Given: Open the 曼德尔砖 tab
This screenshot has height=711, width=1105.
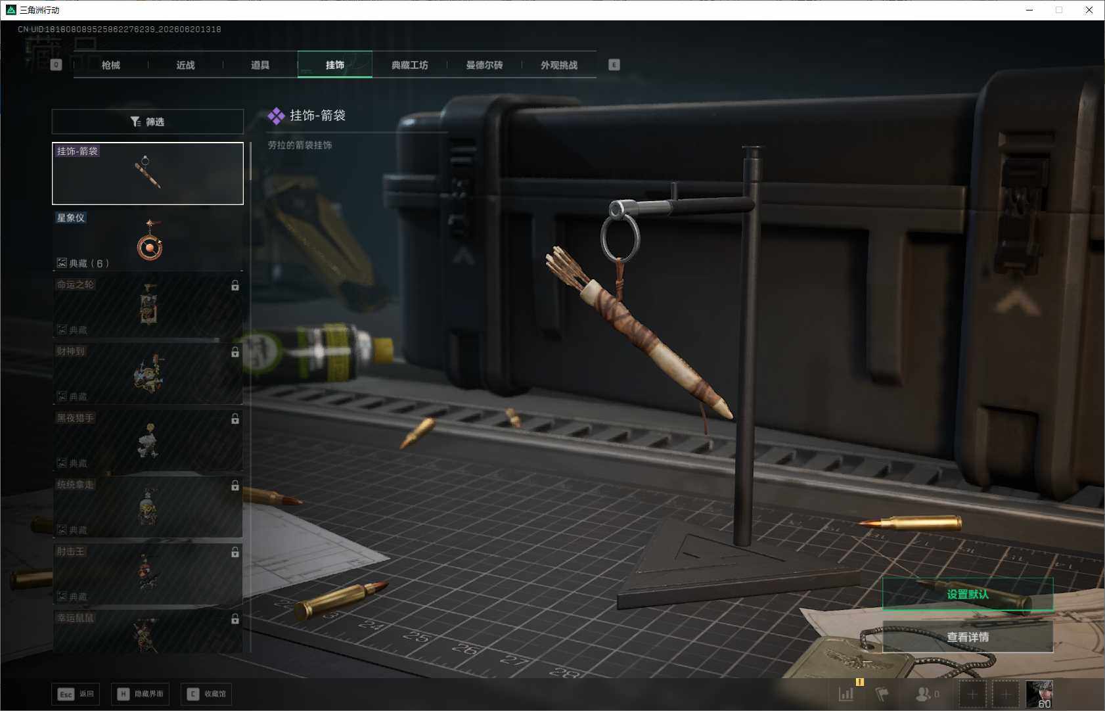Looking at the screenshot, I should point(484,65).
